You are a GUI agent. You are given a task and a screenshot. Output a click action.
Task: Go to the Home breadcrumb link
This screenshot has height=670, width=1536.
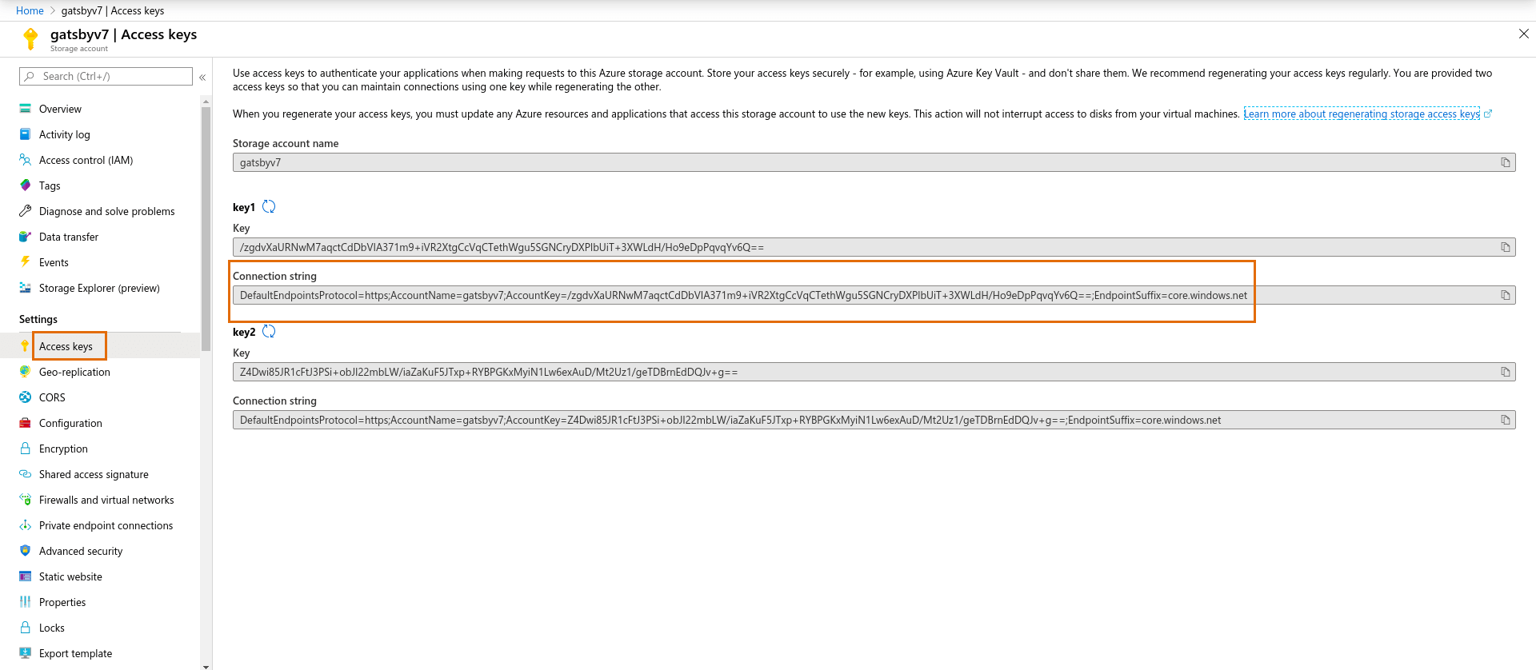[30, 10]
